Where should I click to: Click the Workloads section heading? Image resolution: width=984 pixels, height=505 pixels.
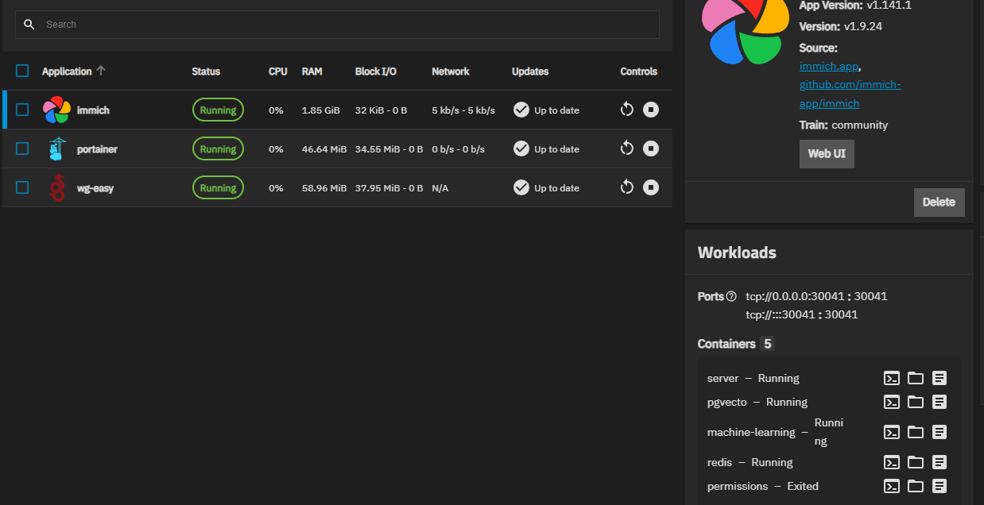[x=737, y=252]
